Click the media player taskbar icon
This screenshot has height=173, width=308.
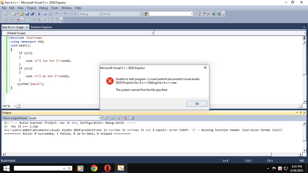80,168
